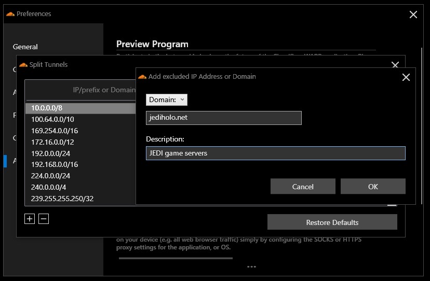Select the 239.255.255.250/32 entry

[78, 199]
